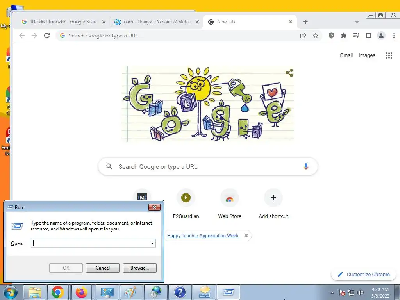Reload the page in Chrome
Viewport: 400px width, 300px height.
47,36
